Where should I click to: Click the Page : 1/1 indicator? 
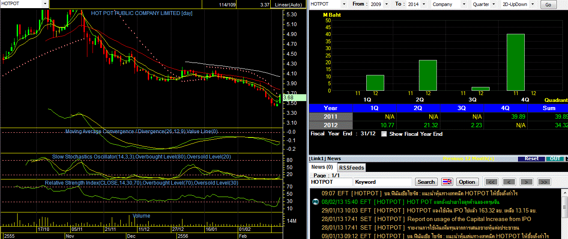click(x=326, y=175)
